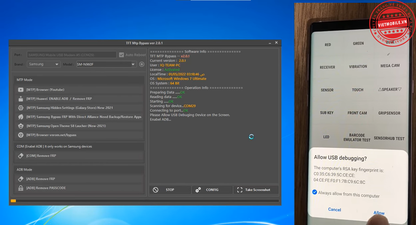Screen dimensions: 416x225
Task: Click the Microsoft Windows 7 Ultimate text
Action: click(182, 79)
